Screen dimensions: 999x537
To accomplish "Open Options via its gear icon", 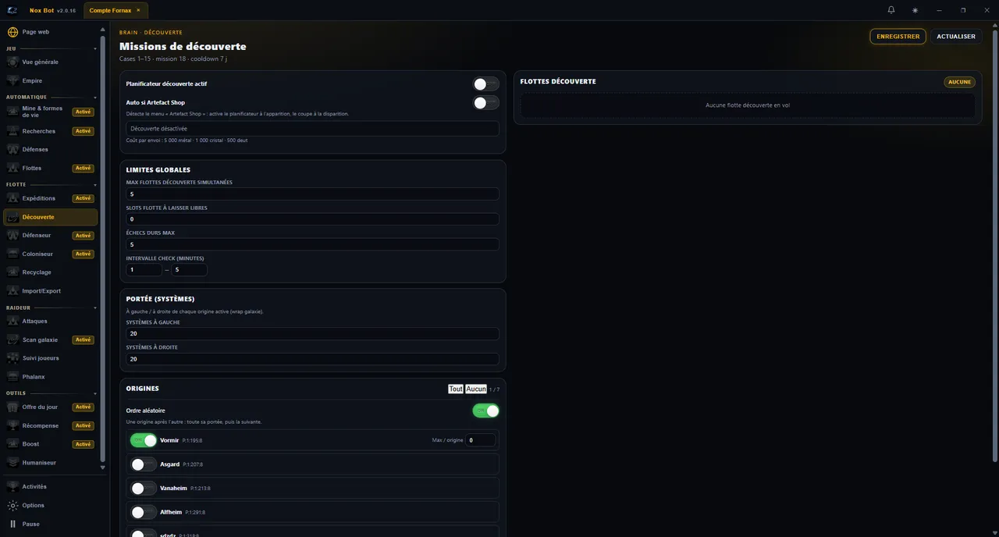I will tap(12, 505).
